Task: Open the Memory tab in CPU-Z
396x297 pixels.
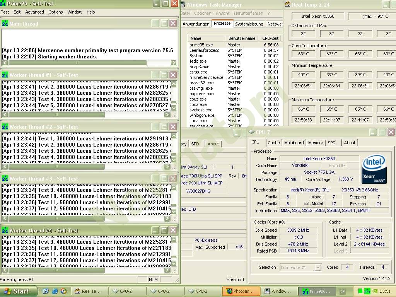Action: 316,143
